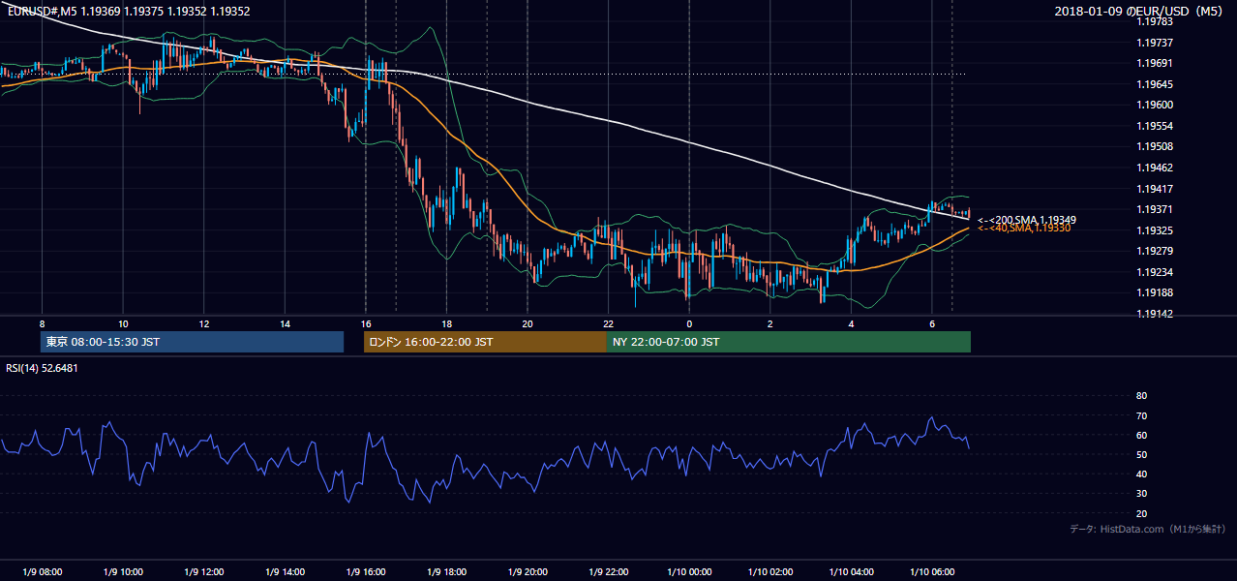This screenshot has height=581, width=1237.
Task: Click hour label 18 under the price chart
Action: click(446, 323)
